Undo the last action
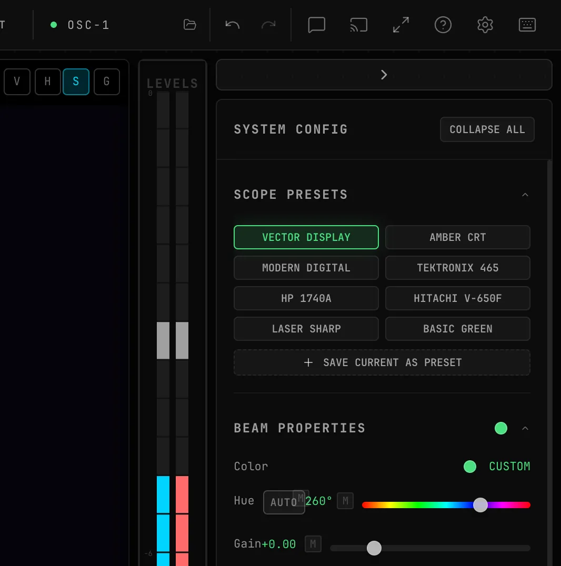The image size is (561, 566). [x=232, y=25]
